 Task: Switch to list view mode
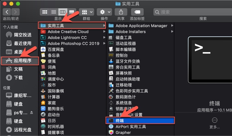pos(53,12)
